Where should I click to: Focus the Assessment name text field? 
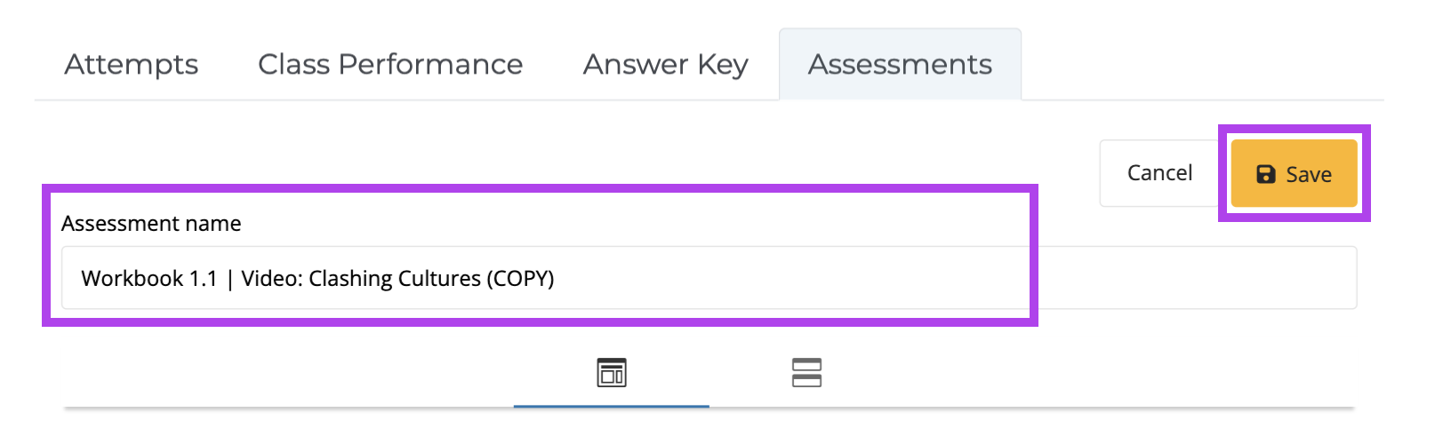tap(709, 278)
